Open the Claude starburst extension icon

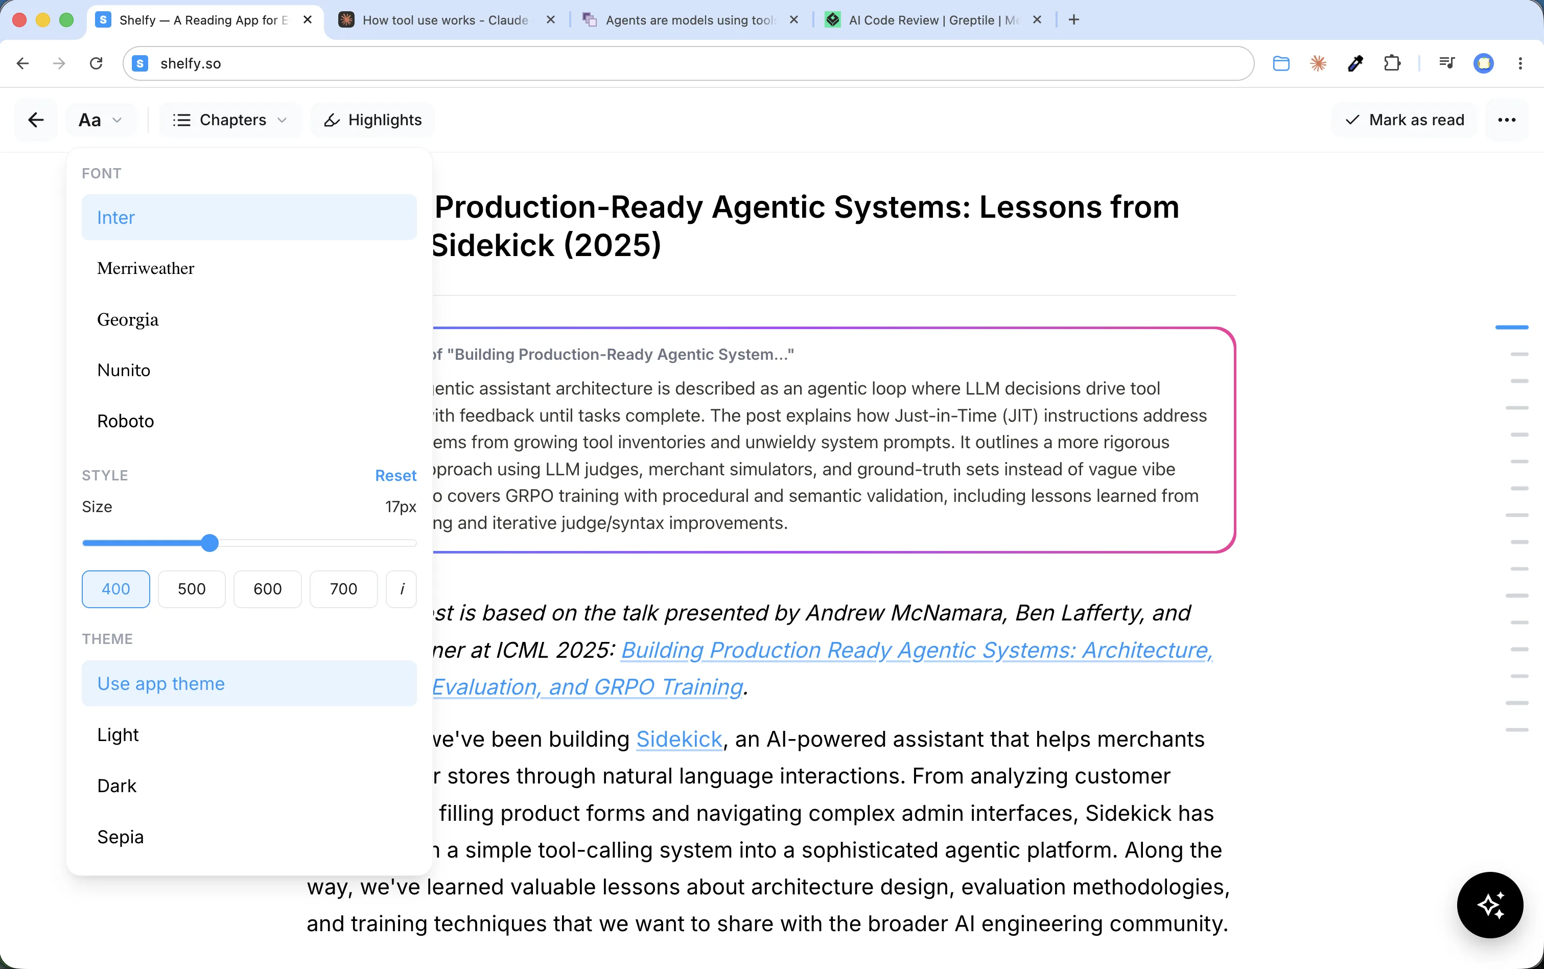pos(1319,63)
